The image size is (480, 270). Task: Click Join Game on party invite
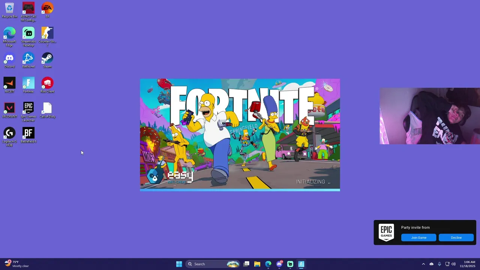[x=418, y=237]
